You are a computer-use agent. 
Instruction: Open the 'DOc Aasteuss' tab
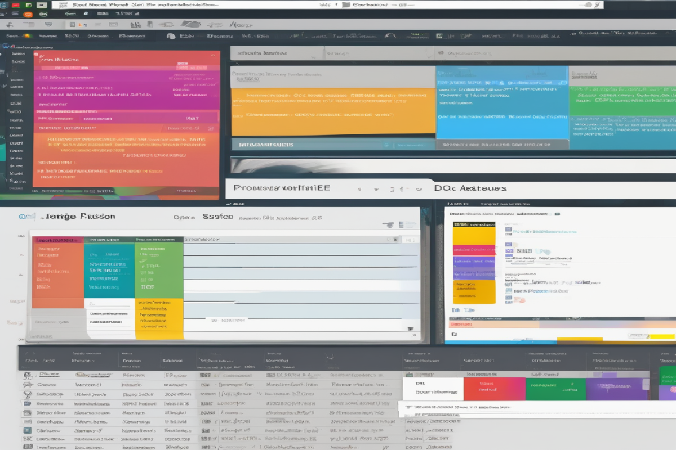pyautogui.click(x=470, y=188)
